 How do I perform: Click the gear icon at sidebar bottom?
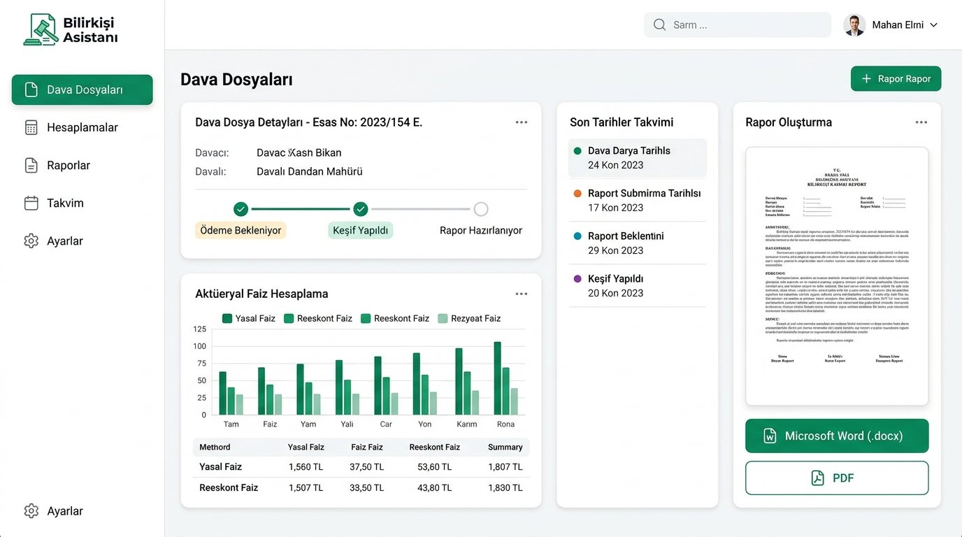coord(31,510)
